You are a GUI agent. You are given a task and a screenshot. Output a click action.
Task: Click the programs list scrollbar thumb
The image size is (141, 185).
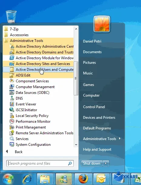pos(76,78)
